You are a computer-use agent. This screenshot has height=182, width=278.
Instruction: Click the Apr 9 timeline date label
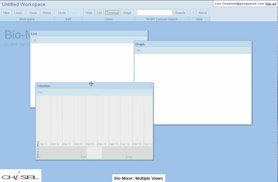90,144
